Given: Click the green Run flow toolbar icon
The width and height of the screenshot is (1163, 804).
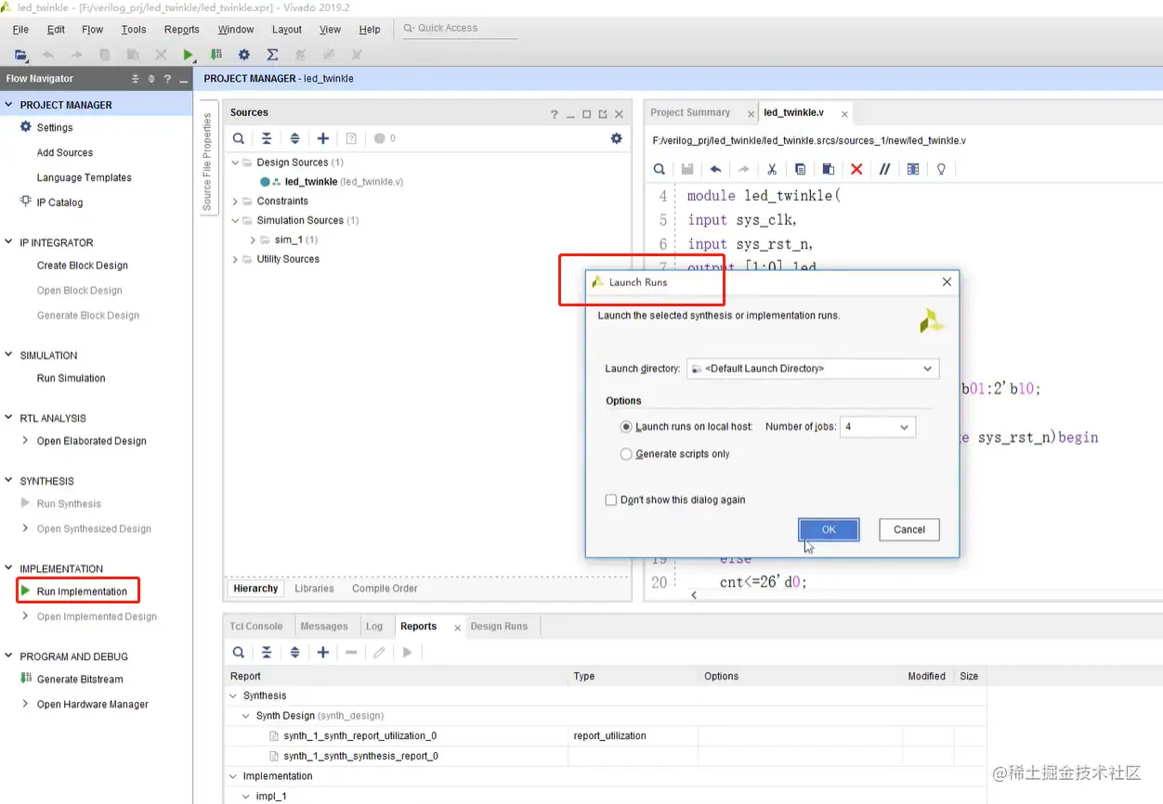Looking at the screenshot, I should click(x=189, y=55).
